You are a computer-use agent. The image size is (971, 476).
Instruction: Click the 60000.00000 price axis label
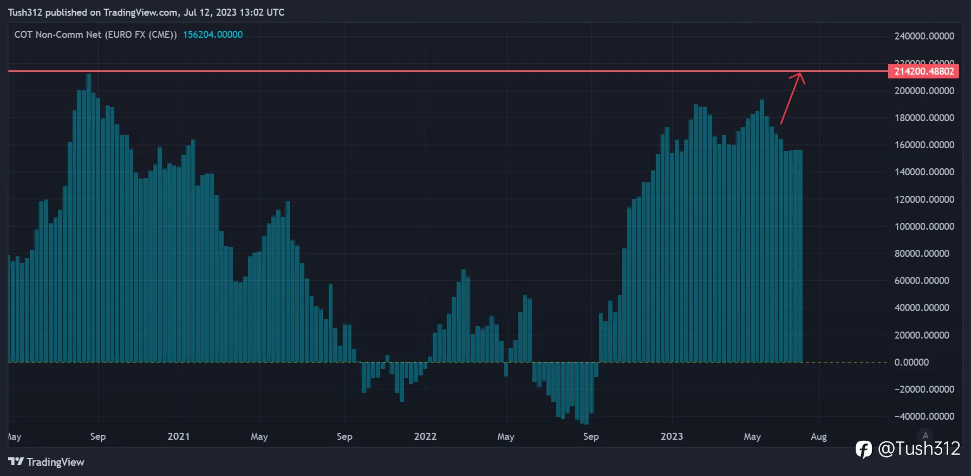[x=922, y=281]
